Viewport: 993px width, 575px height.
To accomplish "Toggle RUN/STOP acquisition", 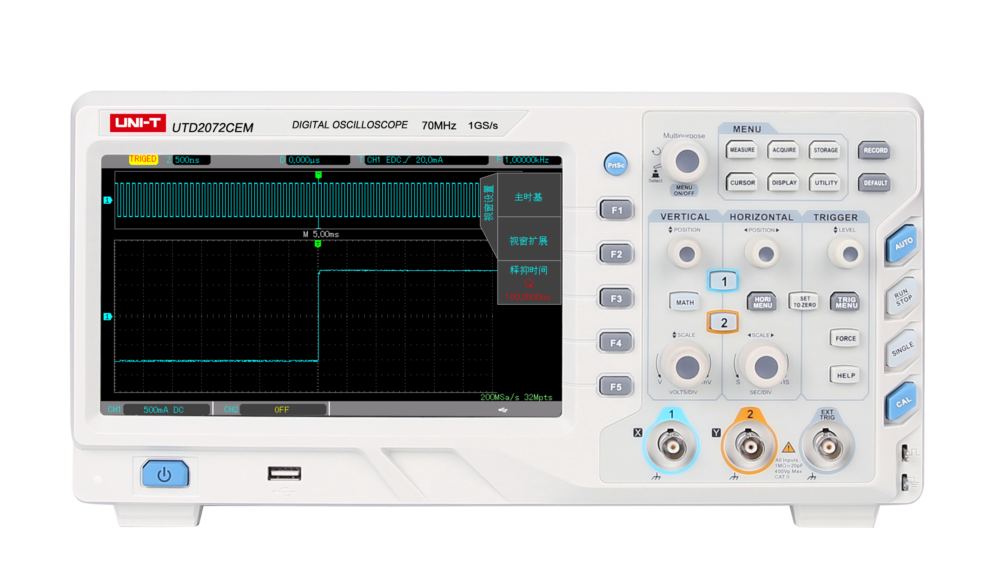I will click(x=902, y=297).
